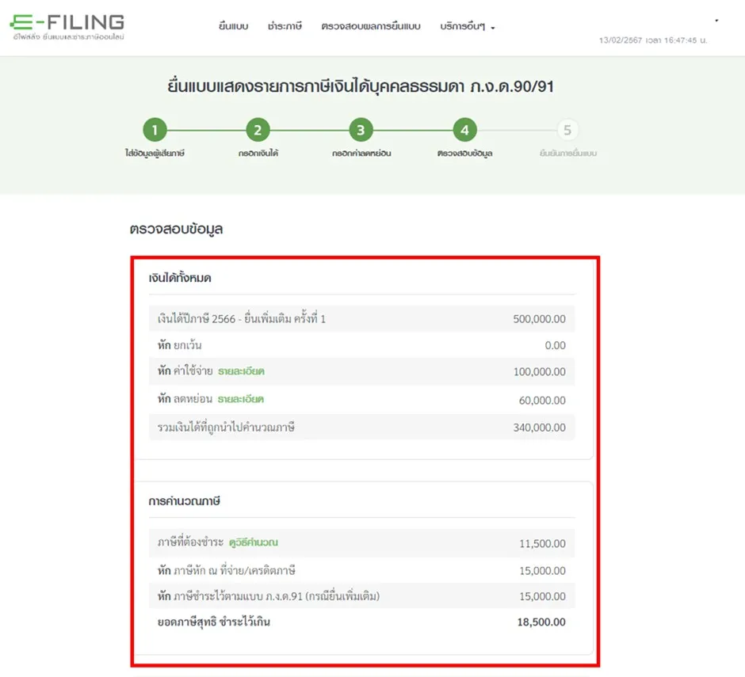Go to step 3 circle กรอกค่าลดหย่อน

[x=361, y=130]
